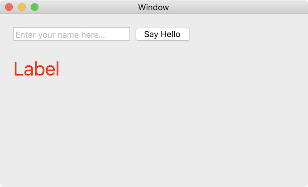The width and height of the screenshot is (308, 187).
Task: Trigger the greeting with Say Hello
Action: tap(162, 34)
